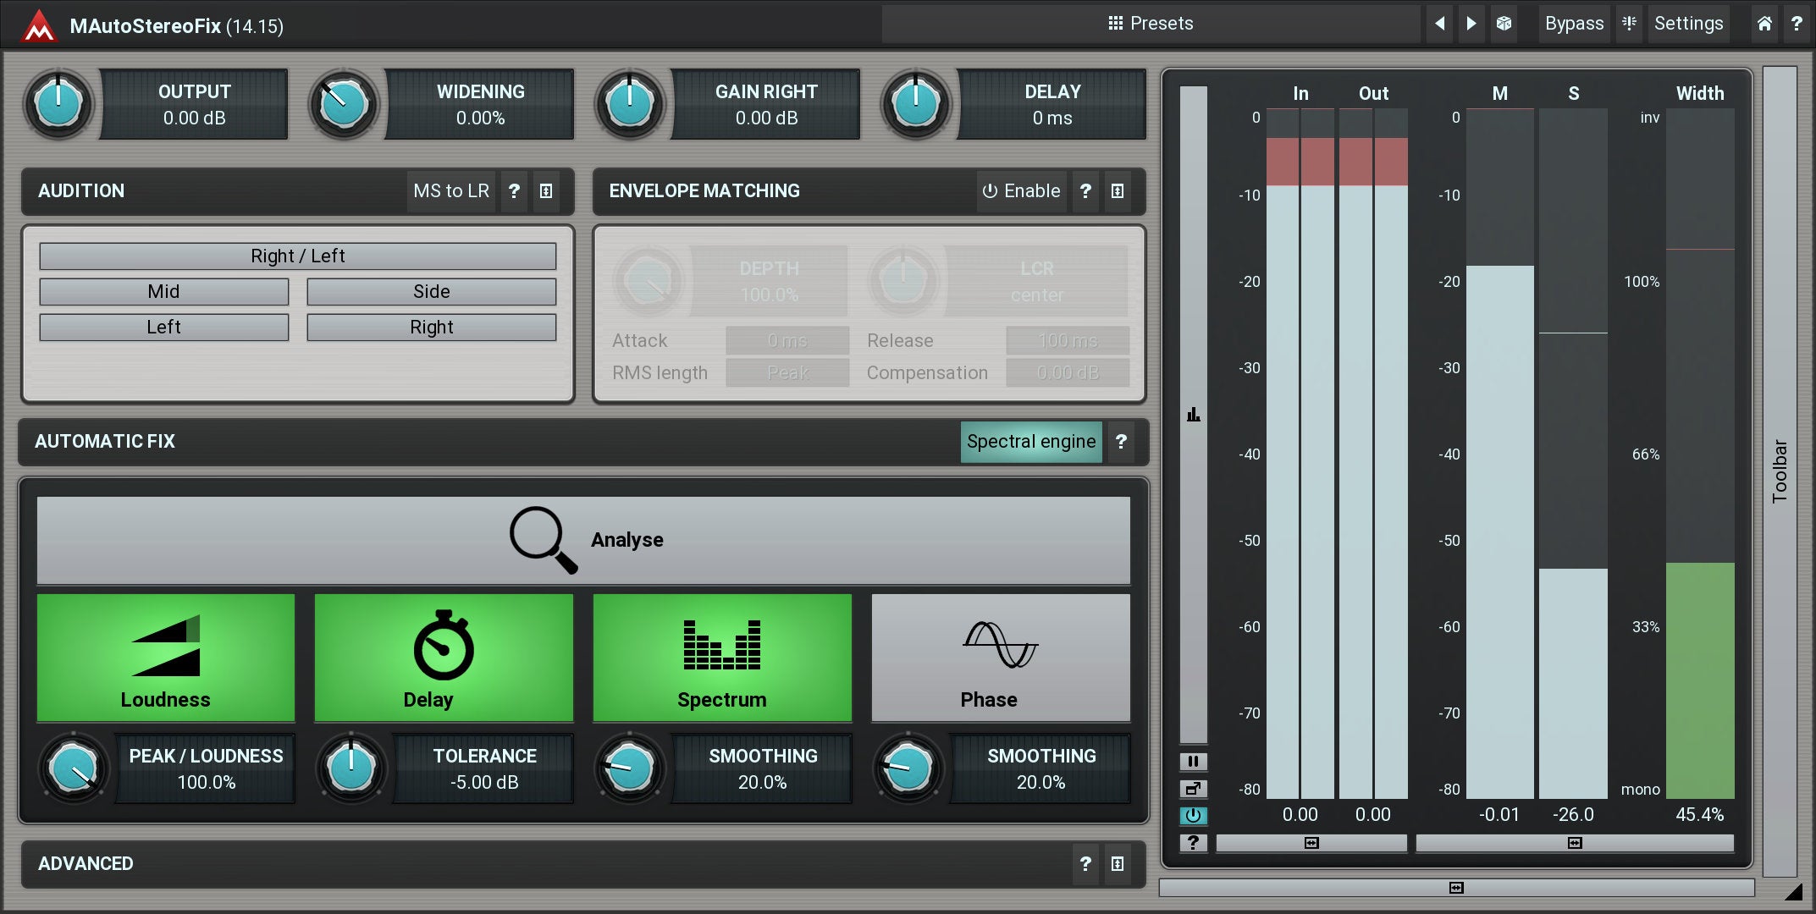The width and height of the screenshot is (1816, 914).
Task: Go to the previous preset arrow
Action: (1439, 24)
